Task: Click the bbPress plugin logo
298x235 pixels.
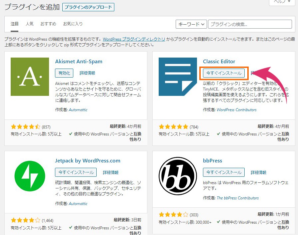Action: [178, 176]
